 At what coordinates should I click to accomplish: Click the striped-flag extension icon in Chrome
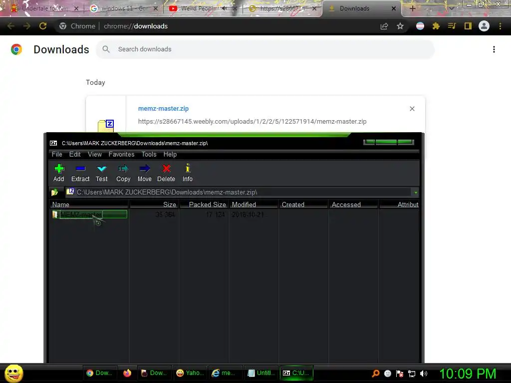(420, 26)
